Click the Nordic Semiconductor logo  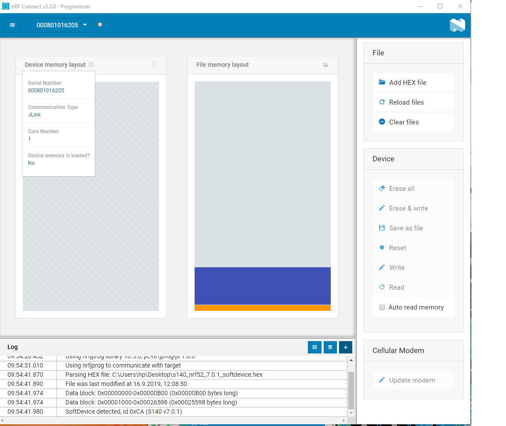point(457,25)
